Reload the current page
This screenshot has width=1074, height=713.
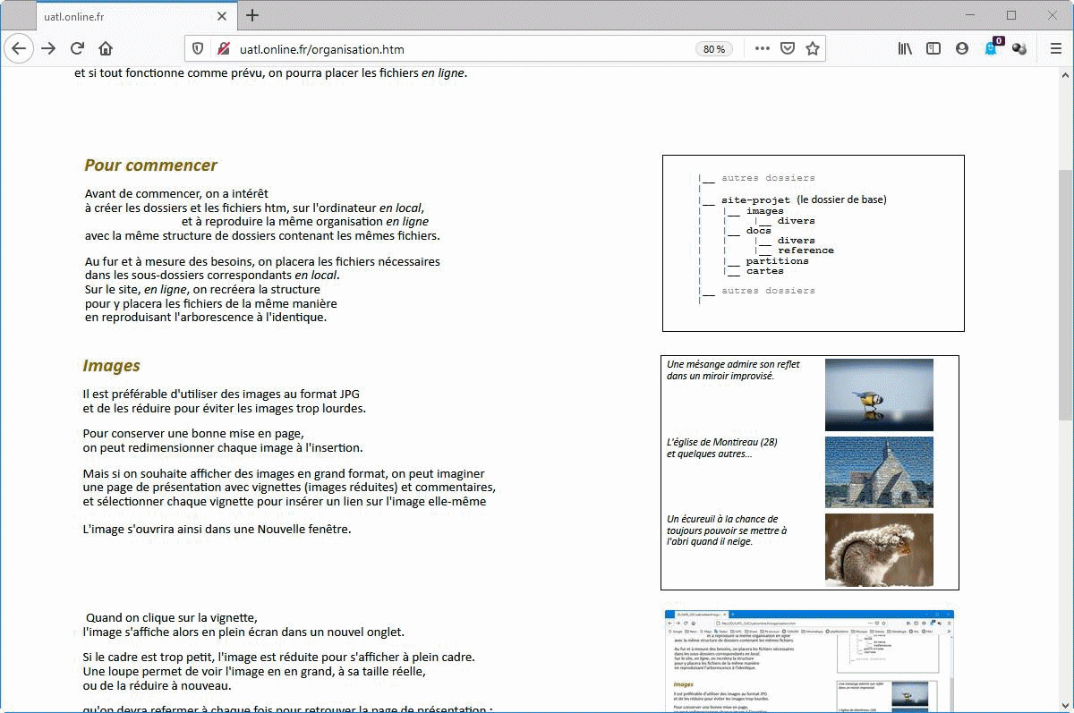[78, 48]
